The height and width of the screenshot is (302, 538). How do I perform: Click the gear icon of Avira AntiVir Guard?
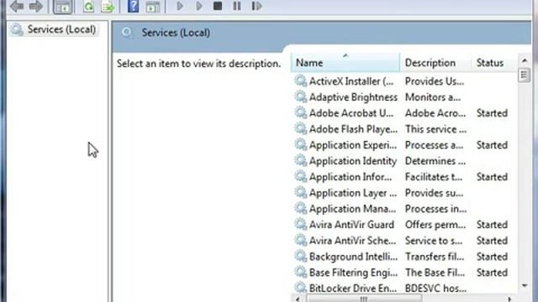tap(301, 224)
